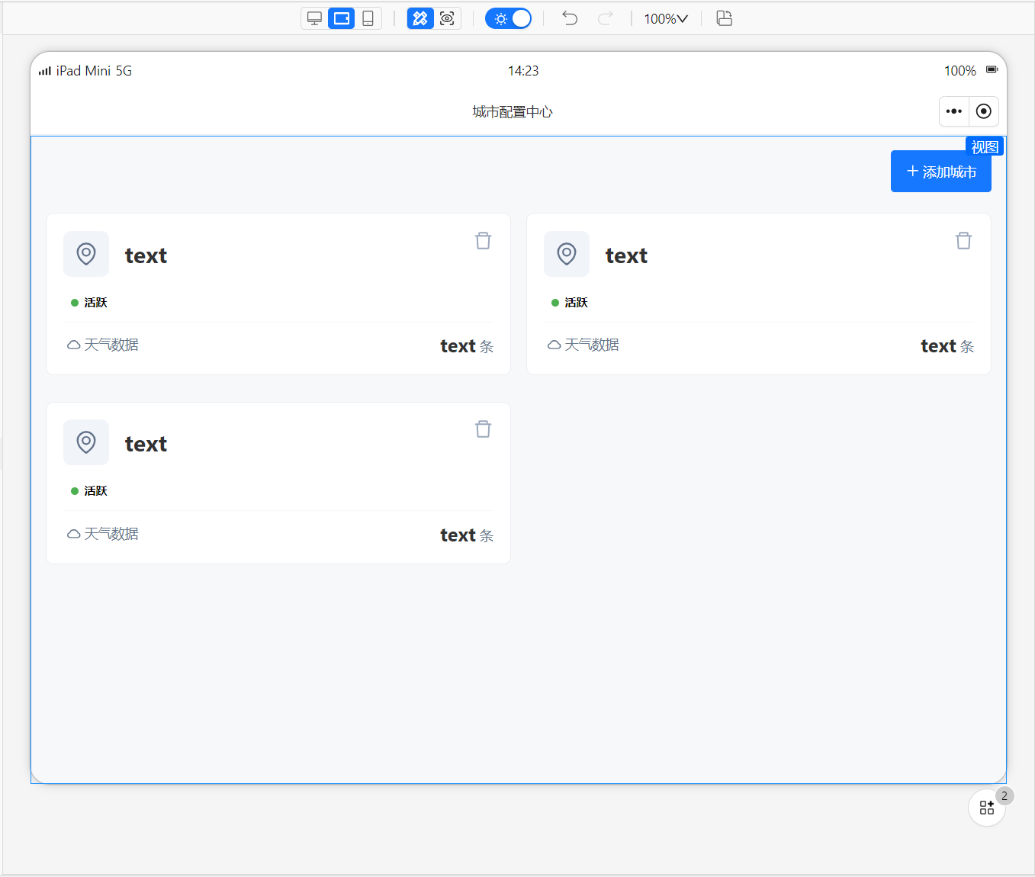Screen dimensions: 1035x877
Task: Select the tablet device preview
Action: [x=342, y=18]
